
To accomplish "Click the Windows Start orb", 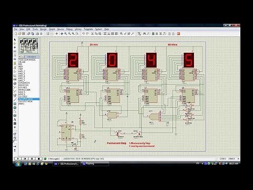I will coord(18,164).
